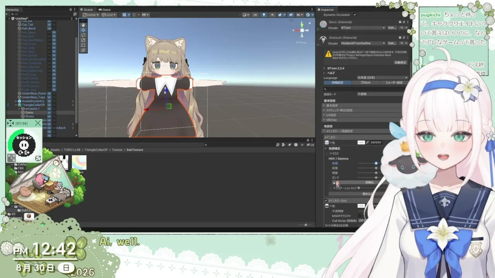Click Edit button for Deco material
Screen dimensions: 495x278
tap(392, 28)
